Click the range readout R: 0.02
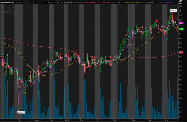187x122 pixels. pyautogui.click(x=61, y=2)
